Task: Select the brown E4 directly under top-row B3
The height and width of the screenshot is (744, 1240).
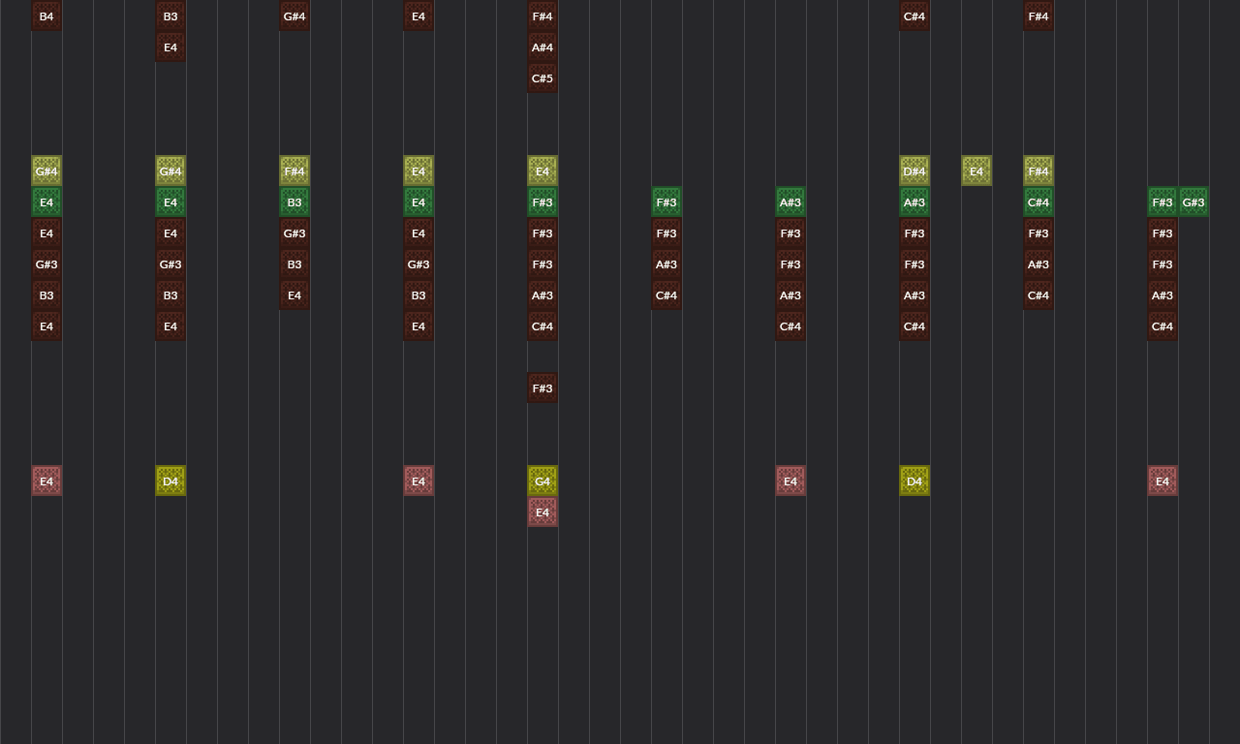Action: tap(170, 46)
